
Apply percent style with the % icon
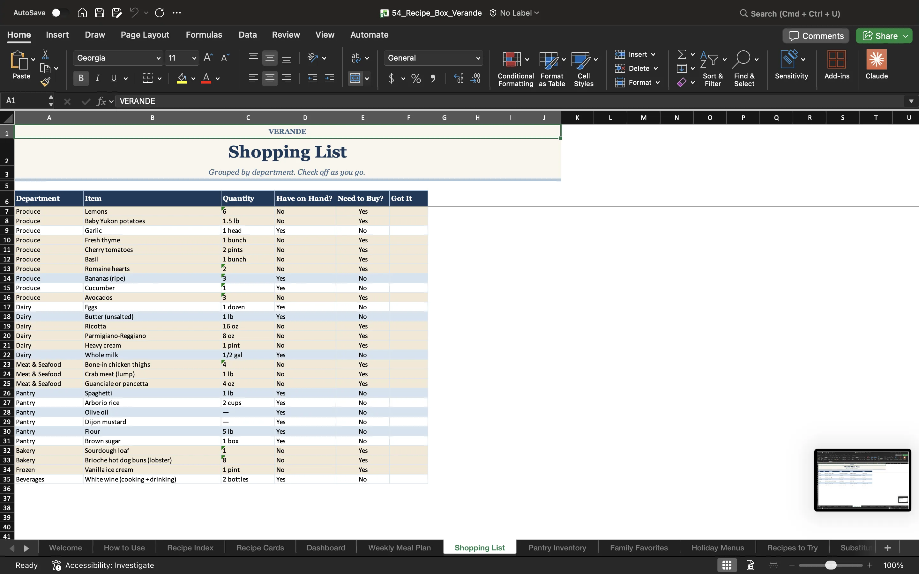click(416, 78)
